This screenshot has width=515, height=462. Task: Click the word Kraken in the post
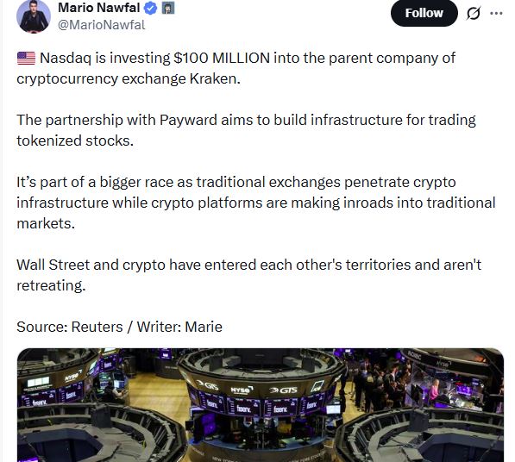click(215, 78)
